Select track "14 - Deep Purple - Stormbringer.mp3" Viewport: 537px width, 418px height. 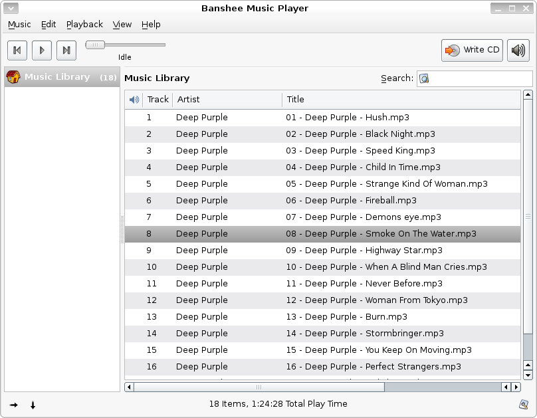pos(322,334)
